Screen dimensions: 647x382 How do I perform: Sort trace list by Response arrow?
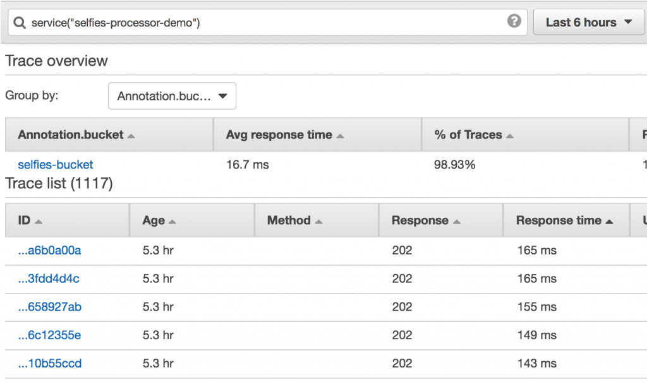456,222
